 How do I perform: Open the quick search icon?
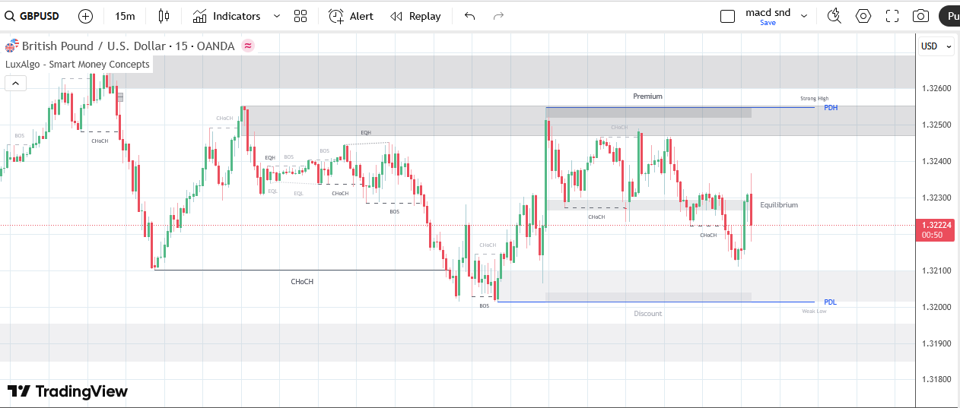[834, 16]
